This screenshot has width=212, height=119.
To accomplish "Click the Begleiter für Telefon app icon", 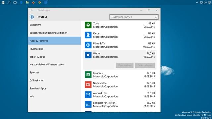I will pyautogui.click(x=88, y=104).
